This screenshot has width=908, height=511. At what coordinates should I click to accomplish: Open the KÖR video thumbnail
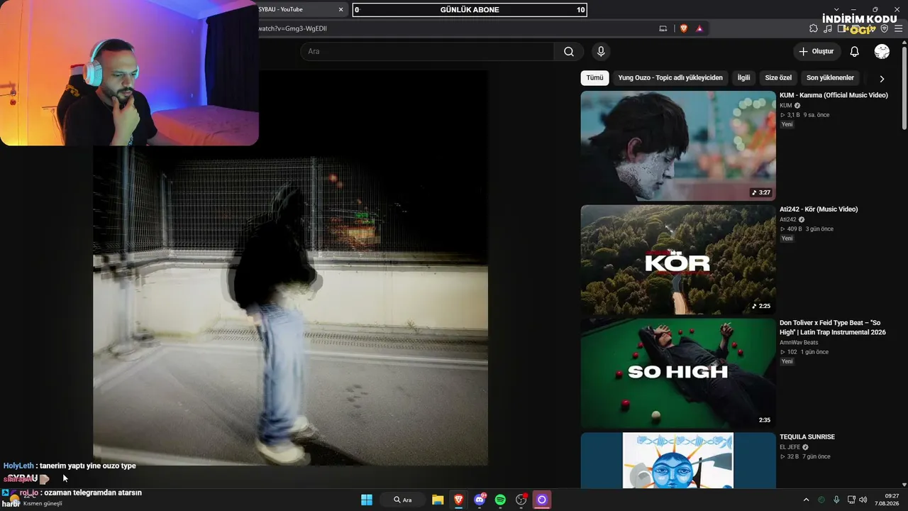[678, 260]
